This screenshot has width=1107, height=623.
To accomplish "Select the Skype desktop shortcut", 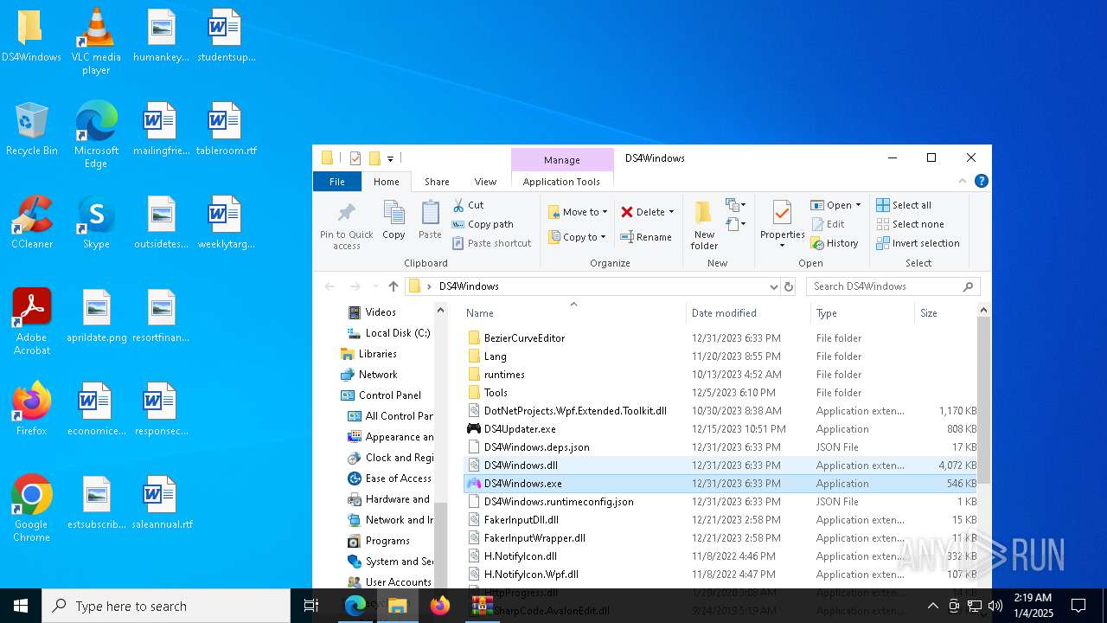I will pyautogui.click(x=96, y=223).
